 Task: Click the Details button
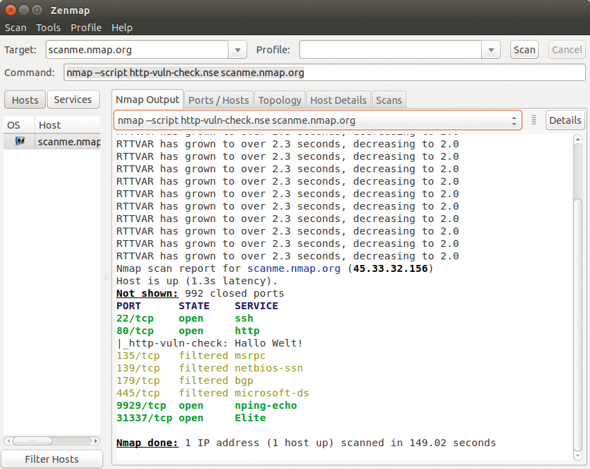point(565,119)
